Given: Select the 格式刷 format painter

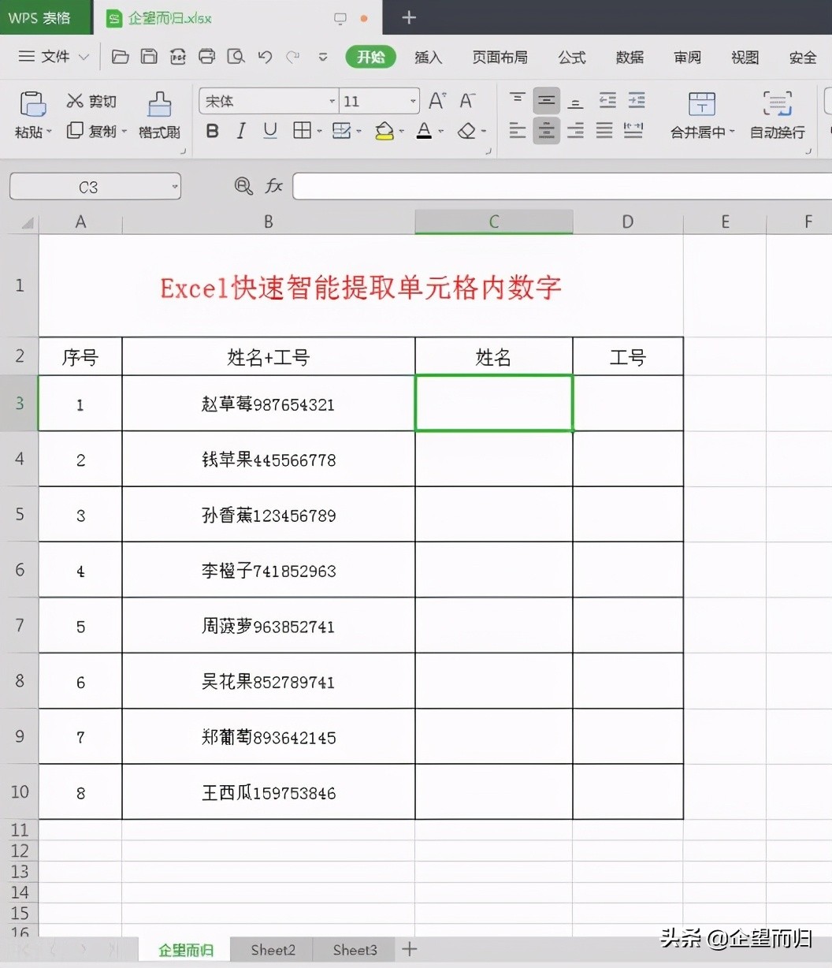Looking at the screenshot, I should click(160, 116).
